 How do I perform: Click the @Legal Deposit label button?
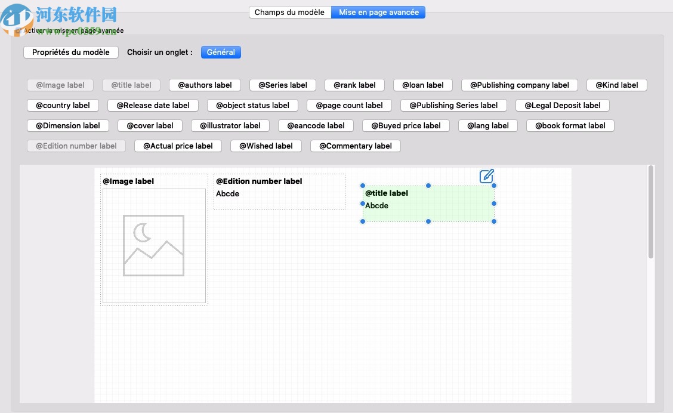pos(562,105)
